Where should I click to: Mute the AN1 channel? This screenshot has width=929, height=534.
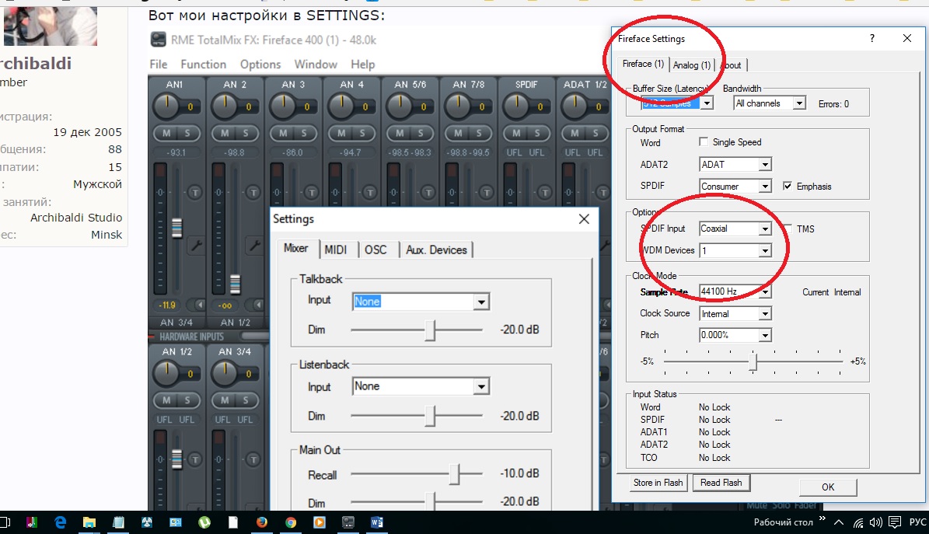pos(166,134)
